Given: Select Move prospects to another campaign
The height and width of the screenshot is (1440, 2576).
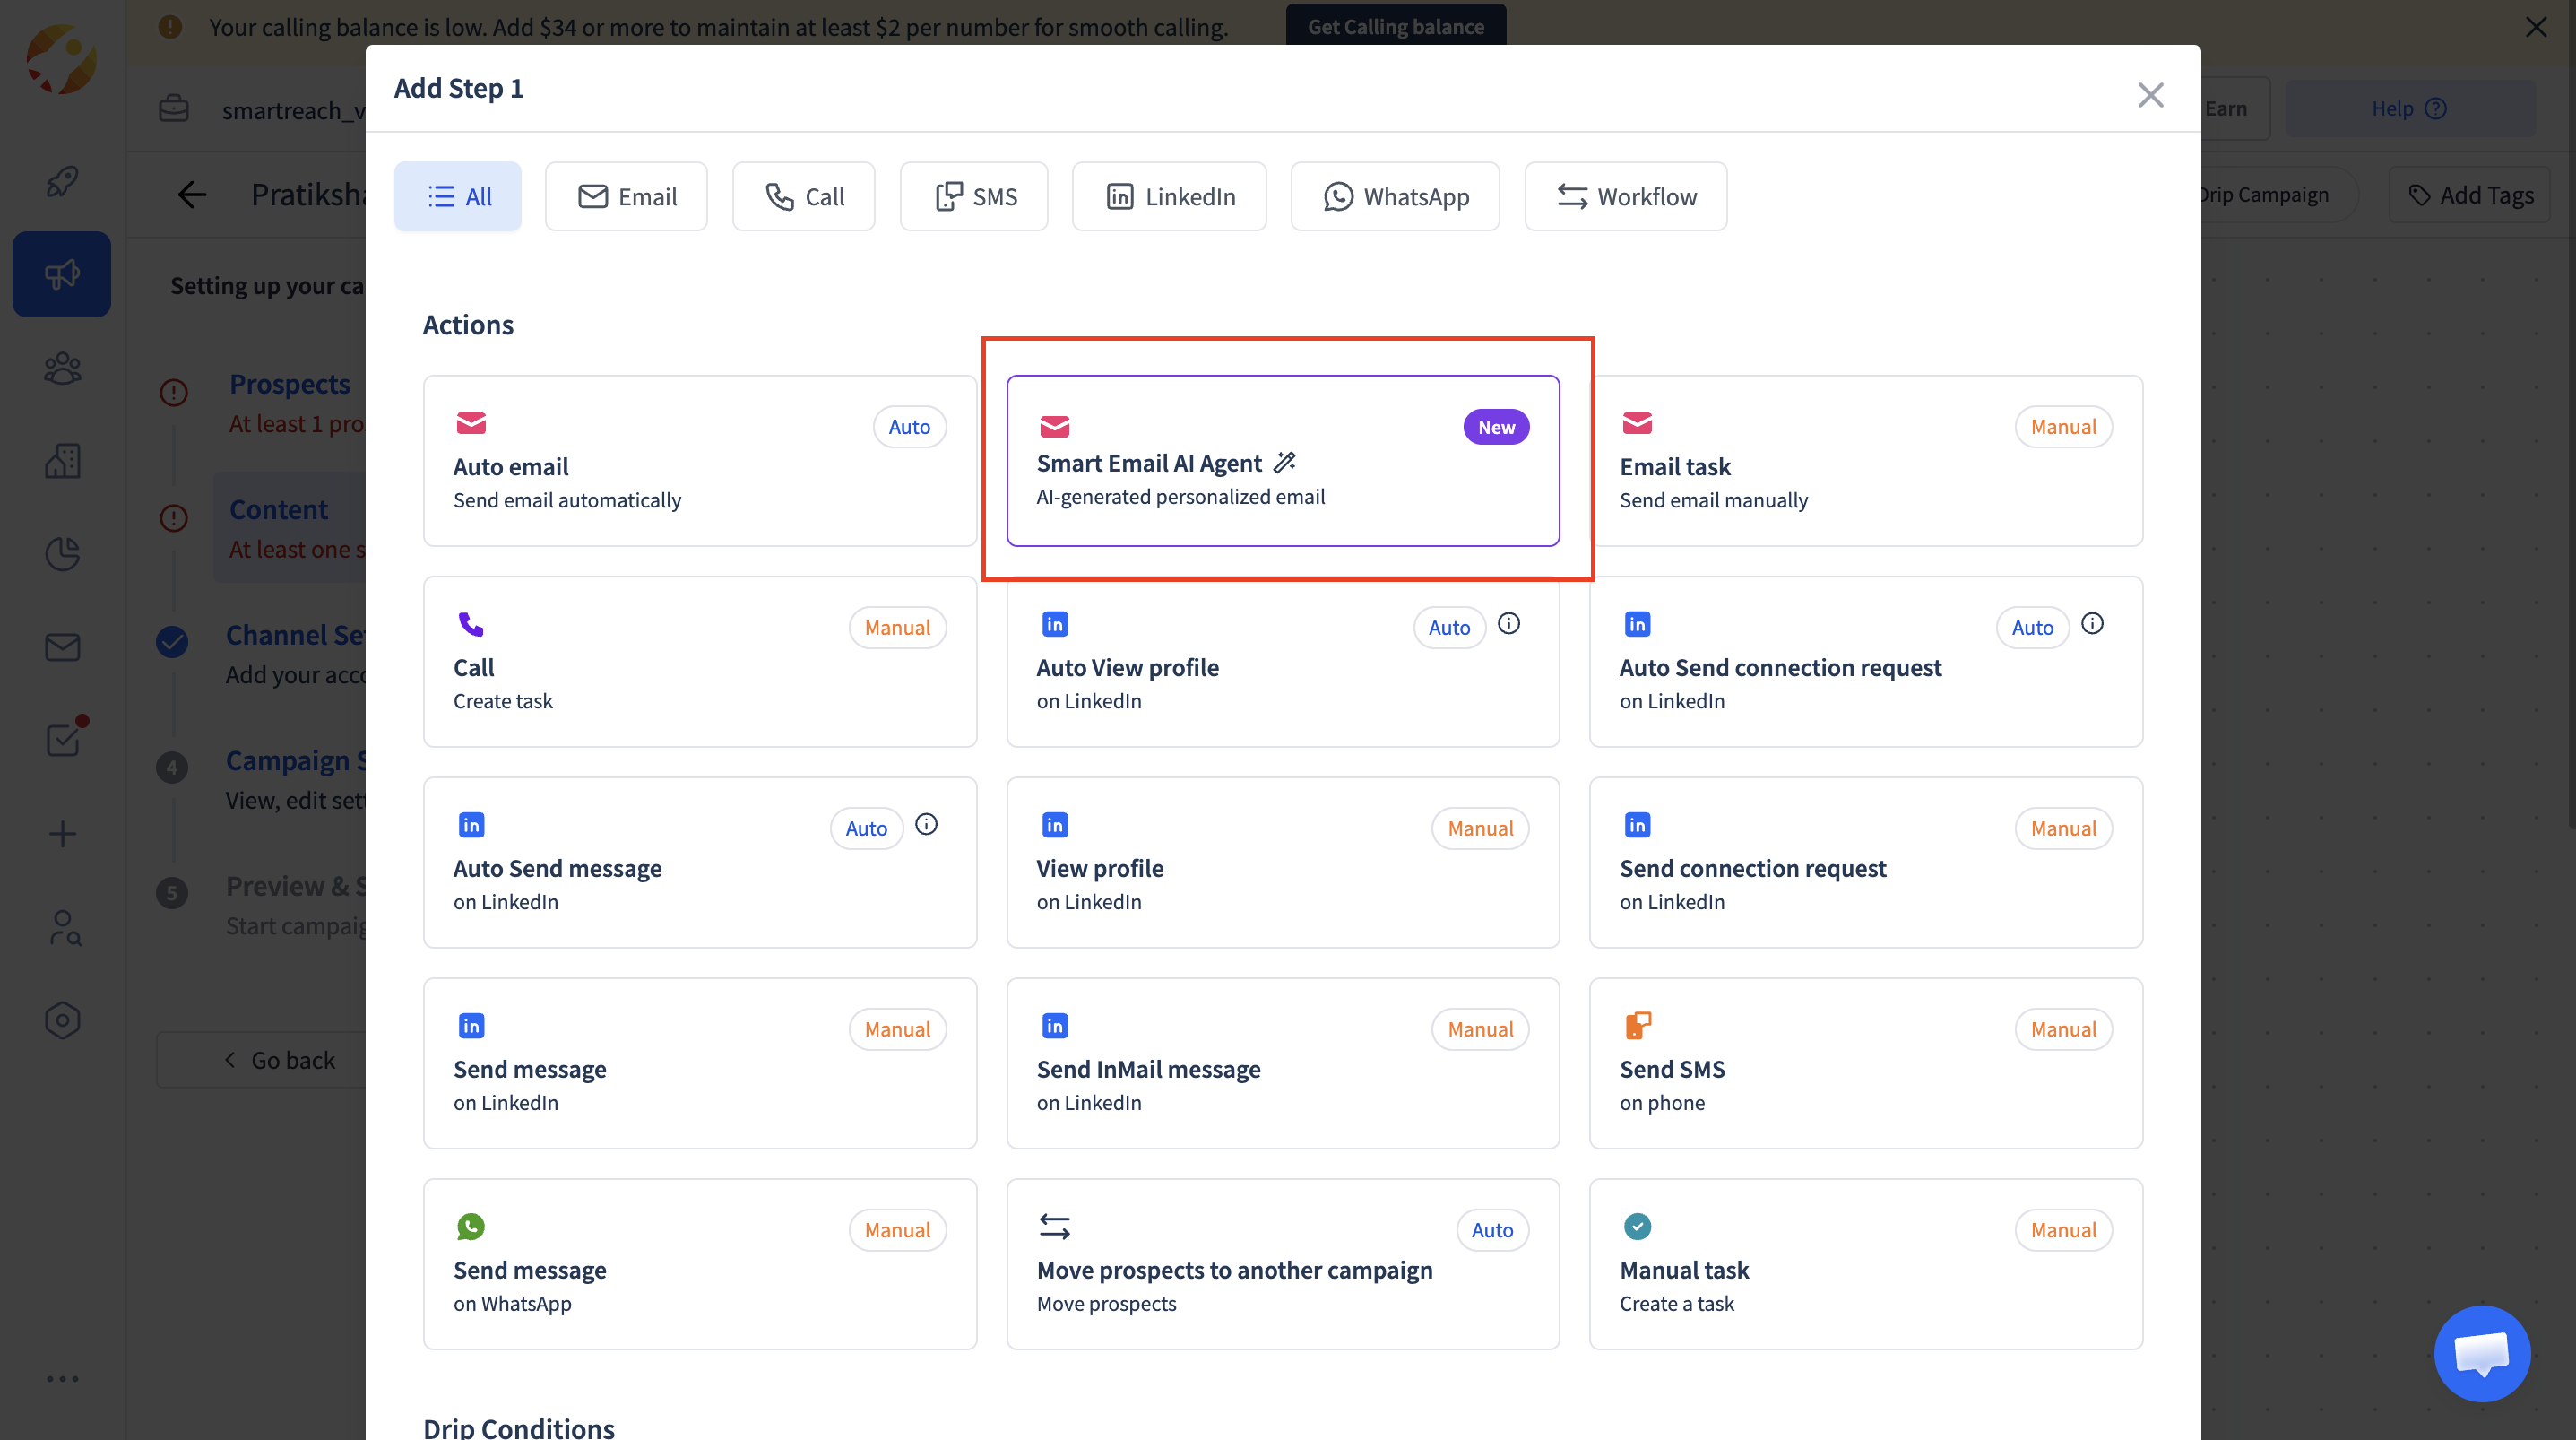Looking at the screenshot, I should tap(1282, 1264).
